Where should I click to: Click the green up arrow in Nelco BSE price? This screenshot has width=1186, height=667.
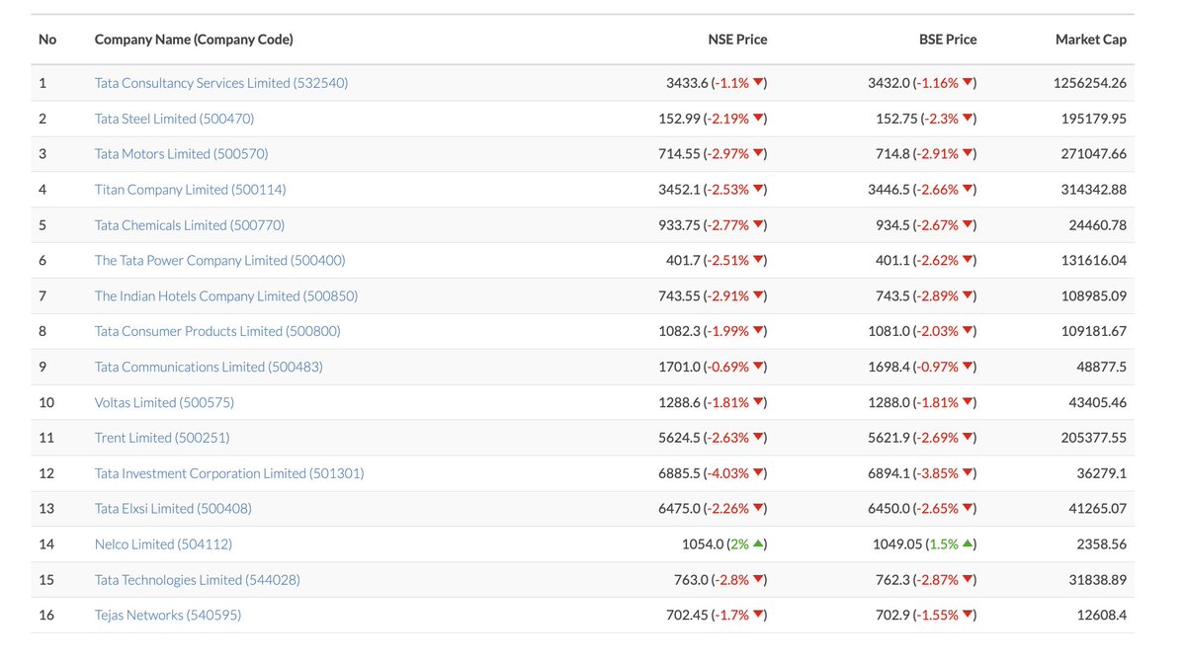tap(968, 543)
